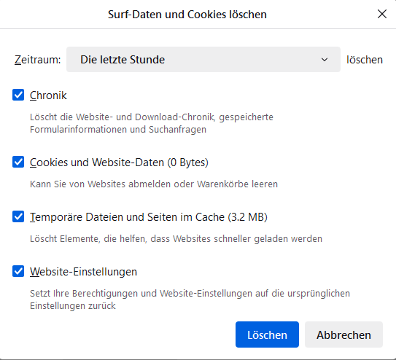Image resolution: width=396 pixels, height=360 pixels.
Task: Click the 'Surf-Daten und Cookies löschen' title
Action: pos(187,15)
